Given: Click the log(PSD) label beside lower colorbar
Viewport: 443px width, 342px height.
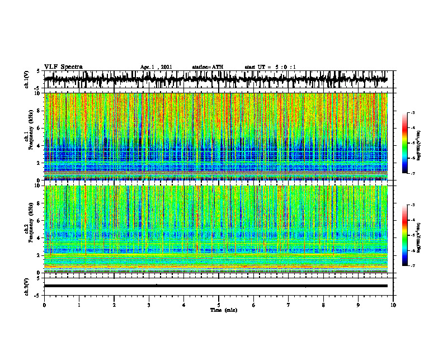Looking at the screenshot, I should (419, 237).
